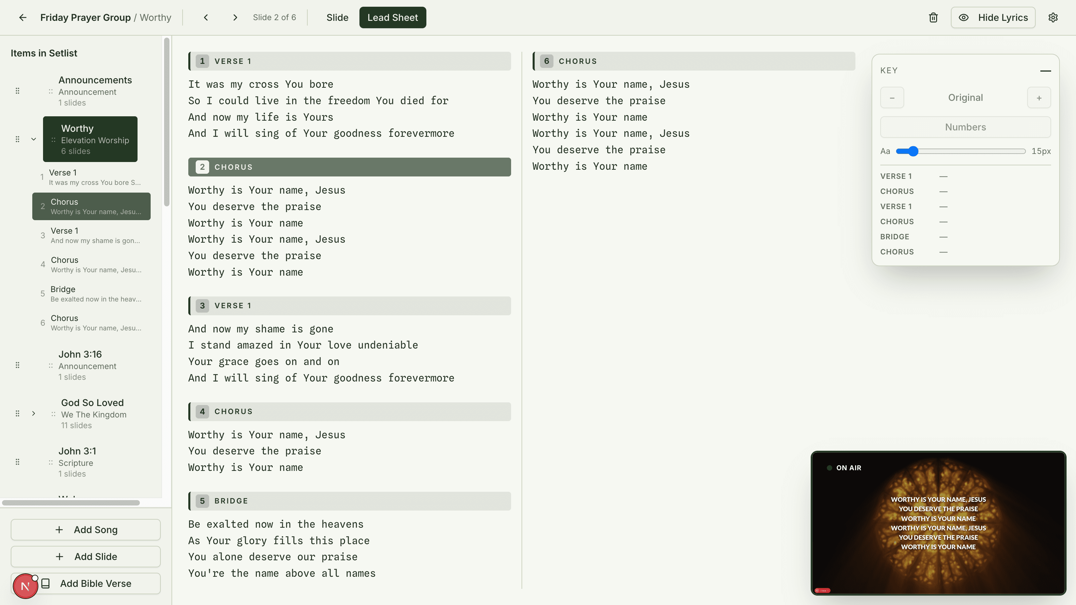Click drag handle beside God So Loved
The height and width of the screenshot is (605, 1076).
(17, 413)
